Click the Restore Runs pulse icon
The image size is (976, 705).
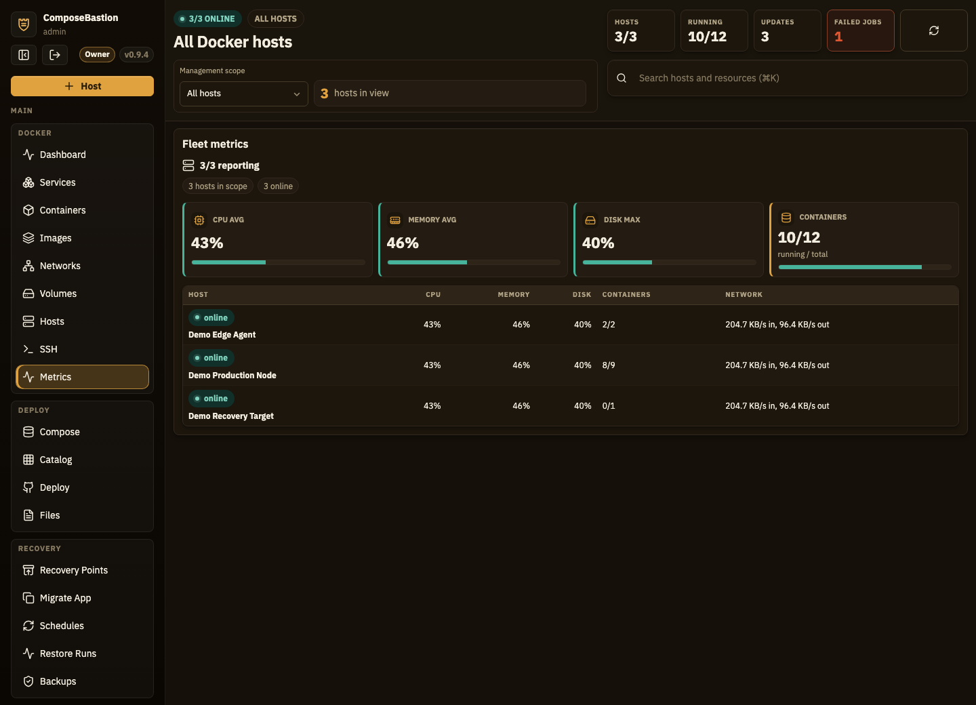tap(28, 653)
